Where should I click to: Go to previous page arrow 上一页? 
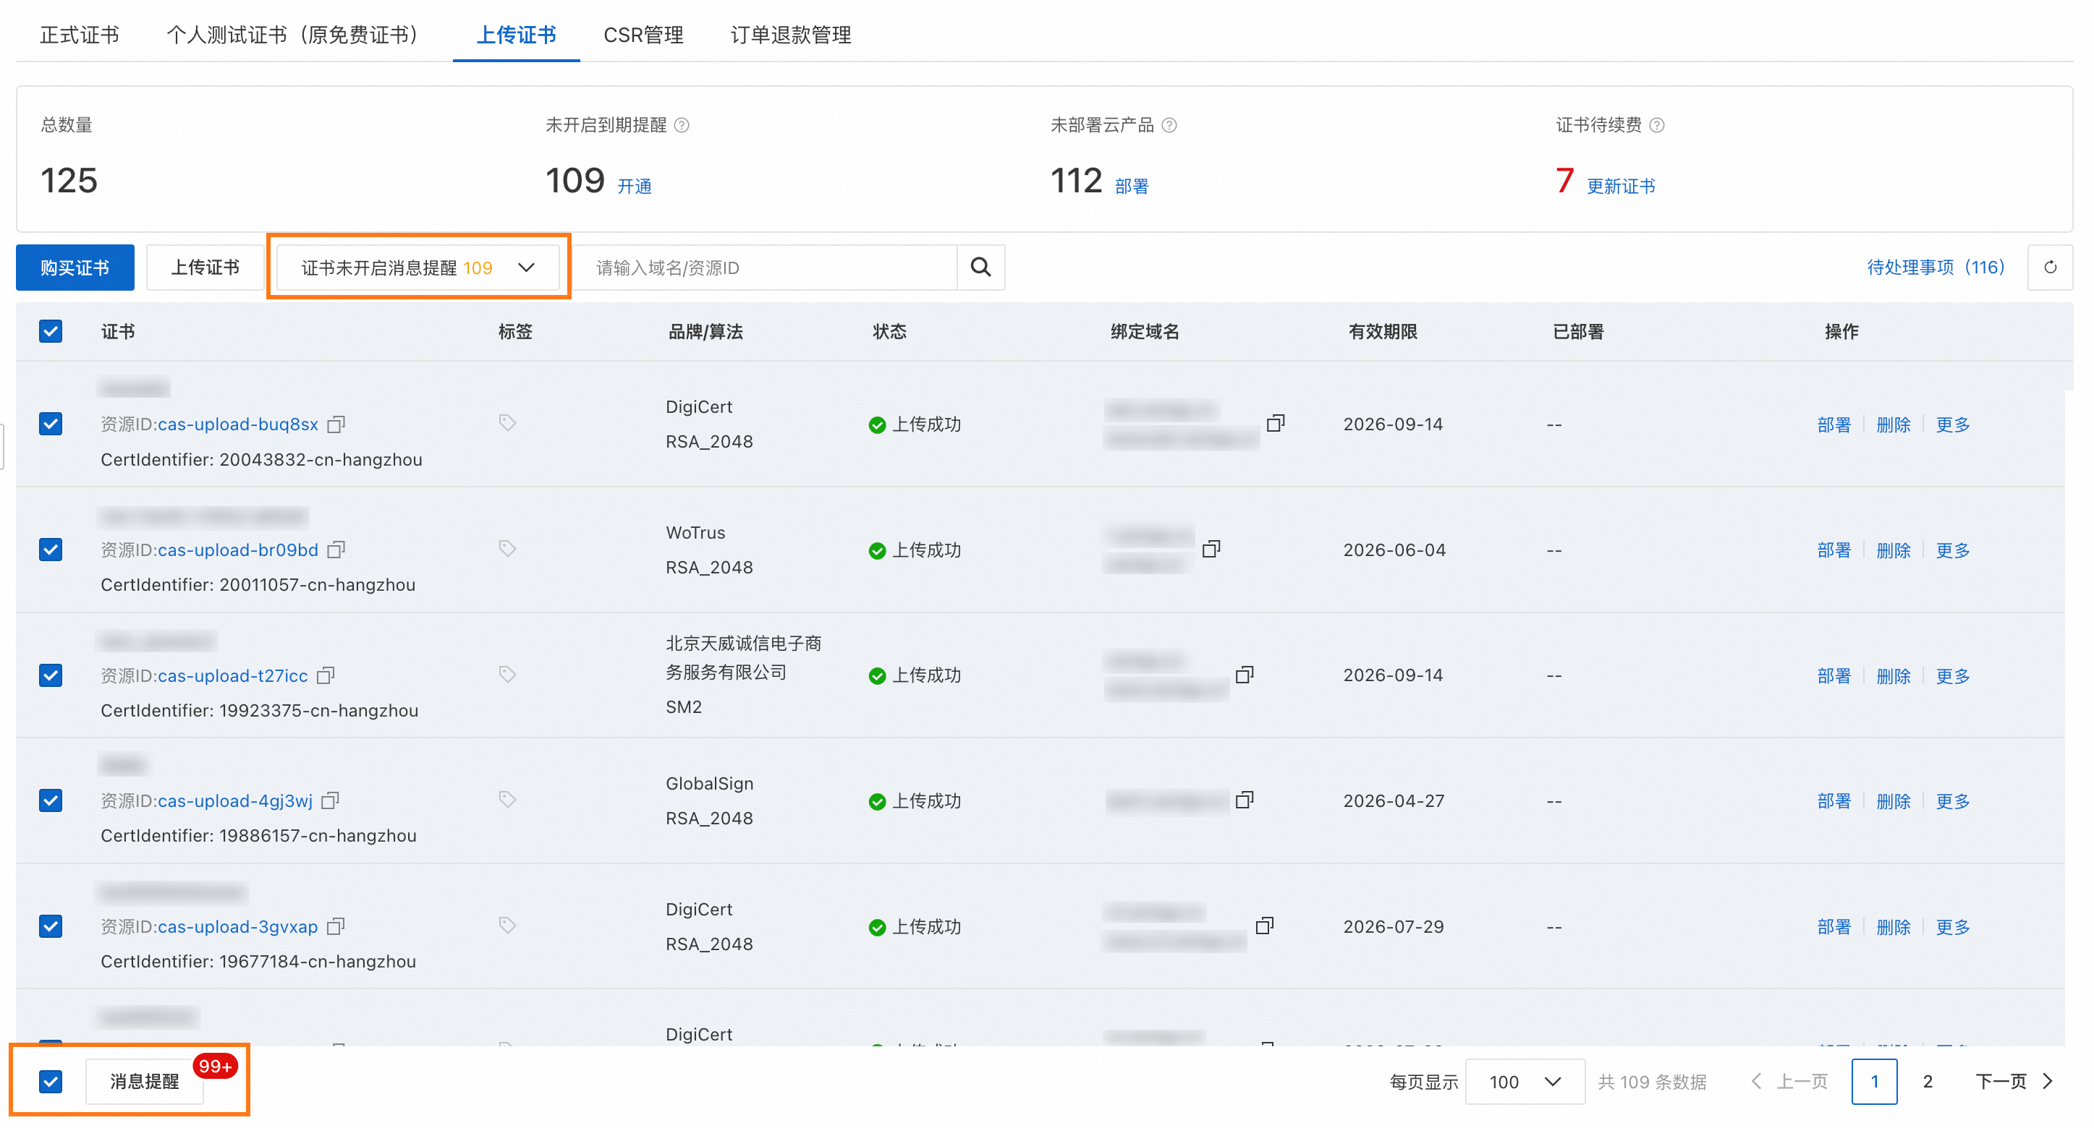point(1789,1082)
